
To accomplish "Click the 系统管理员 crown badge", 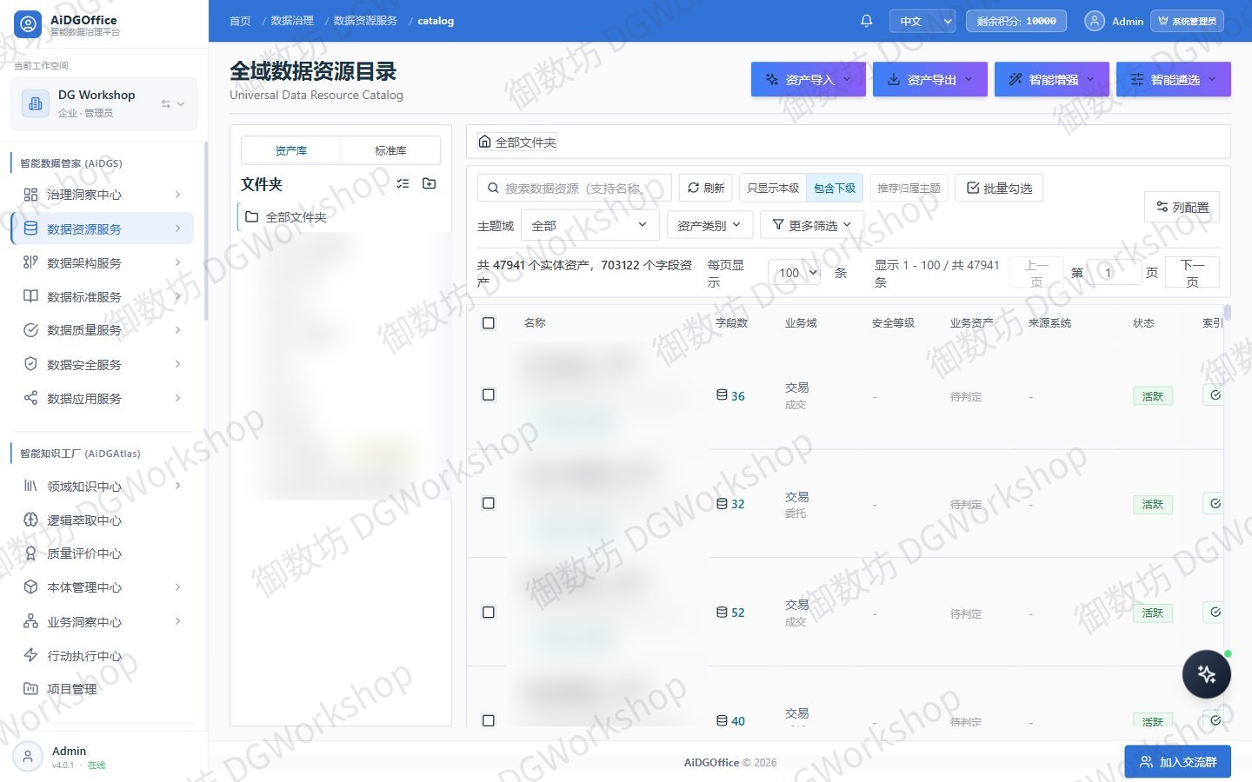I will (1187, 21).
